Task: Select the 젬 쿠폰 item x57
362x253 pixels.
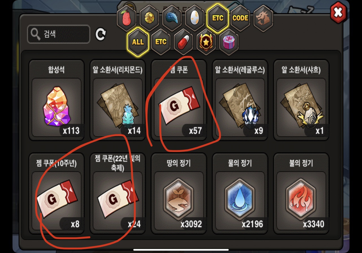Action: coord(179,100)
